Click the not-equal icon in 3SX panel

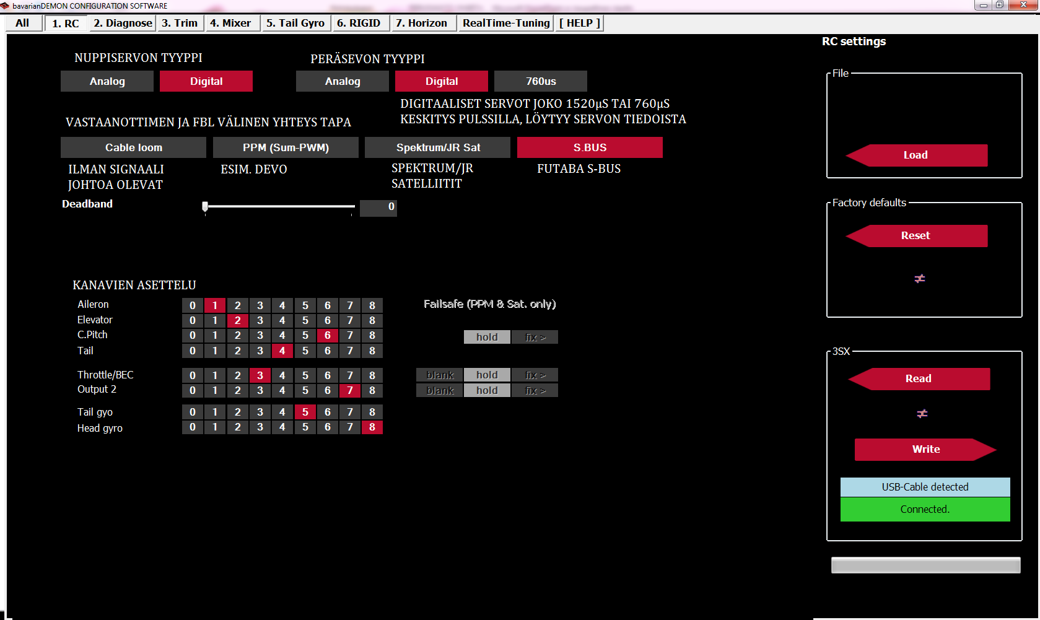click(x=922, y=414)
